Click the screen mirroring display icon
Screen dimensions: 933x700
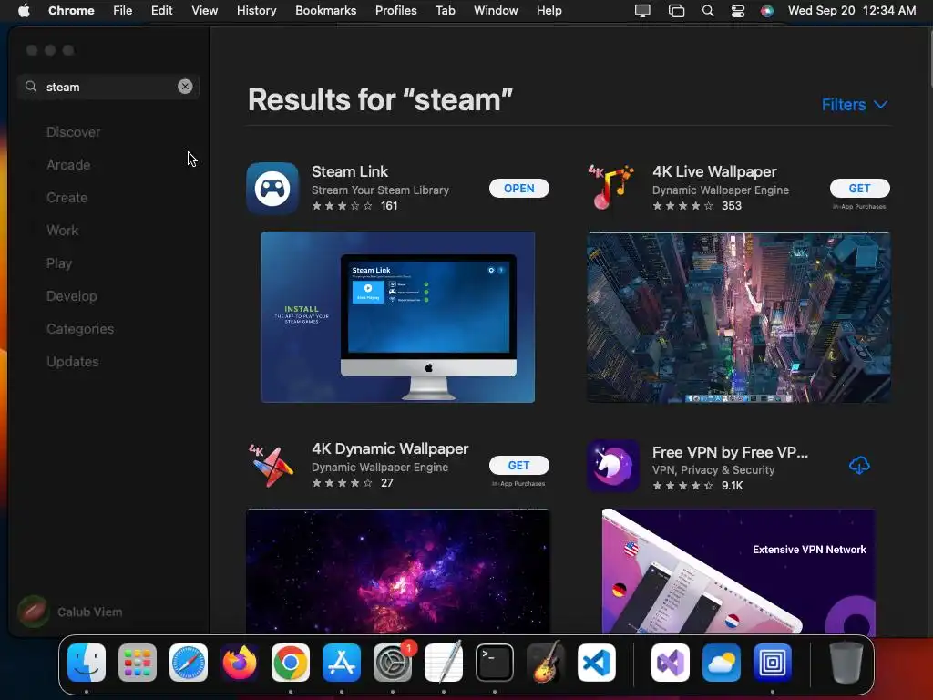pos(642,11)
